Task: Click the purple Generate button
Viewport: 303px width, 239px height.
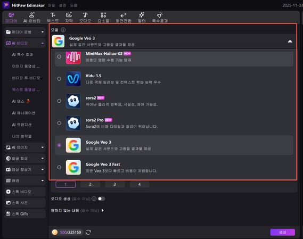Action: [283, 232]
